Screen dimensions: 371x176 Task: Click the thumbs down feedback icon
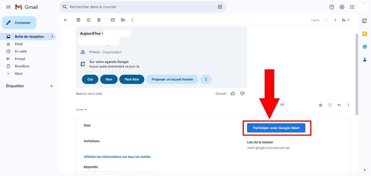[x=242, y=93]
